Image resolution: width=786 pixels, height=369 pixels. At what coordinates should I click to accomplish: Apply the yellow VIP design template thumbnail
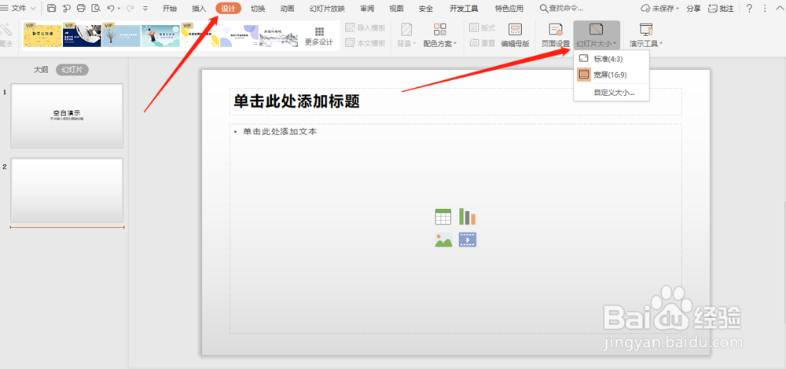point(42,35)
